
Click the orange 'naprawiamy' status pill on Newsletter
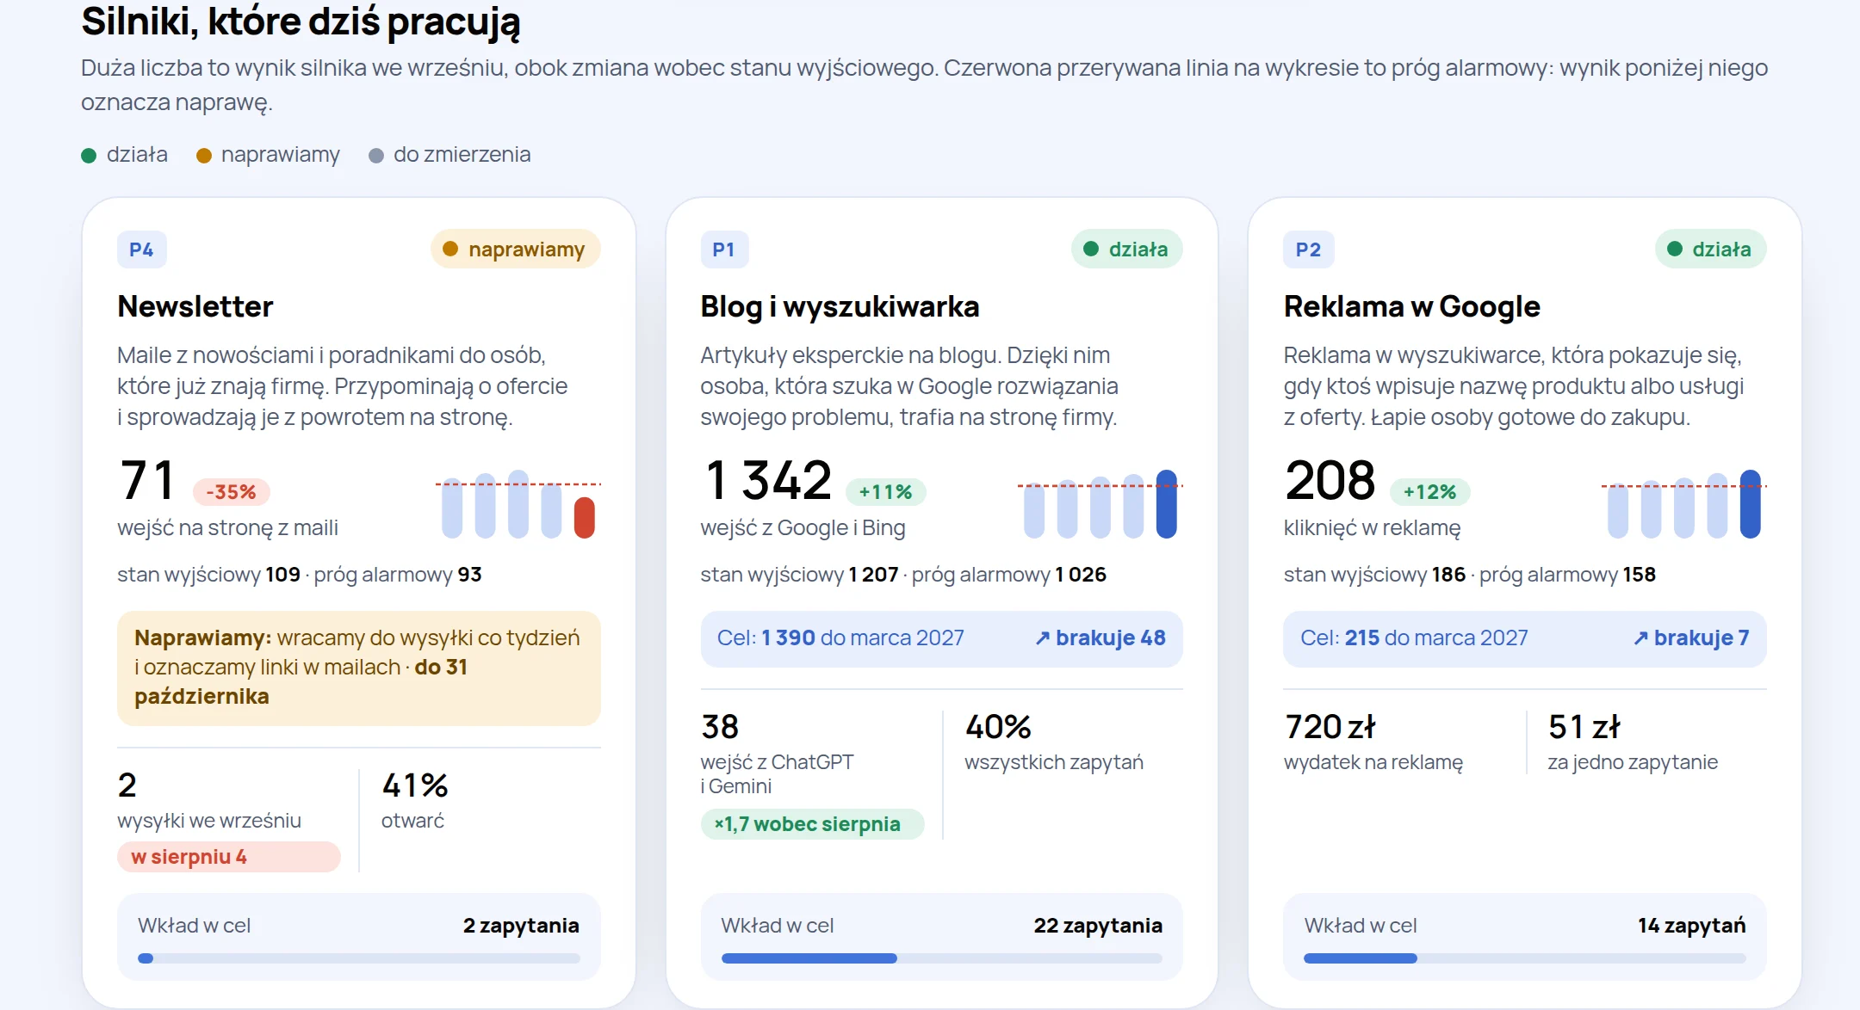coord(515,249)
